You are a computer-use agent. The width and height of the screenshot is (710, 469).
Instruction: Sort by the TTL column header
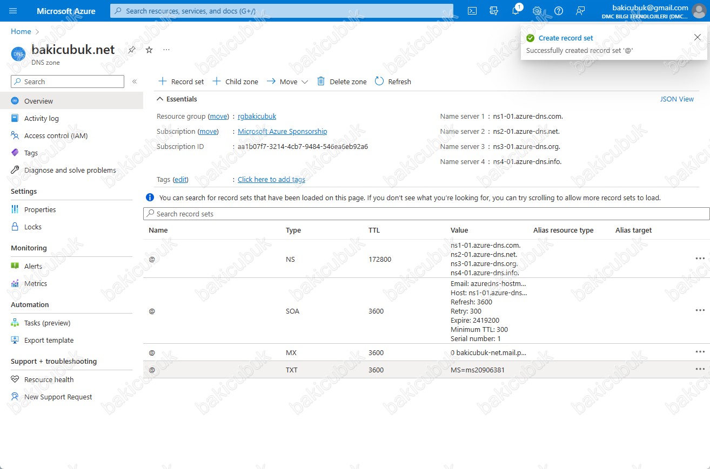(374, 230)
